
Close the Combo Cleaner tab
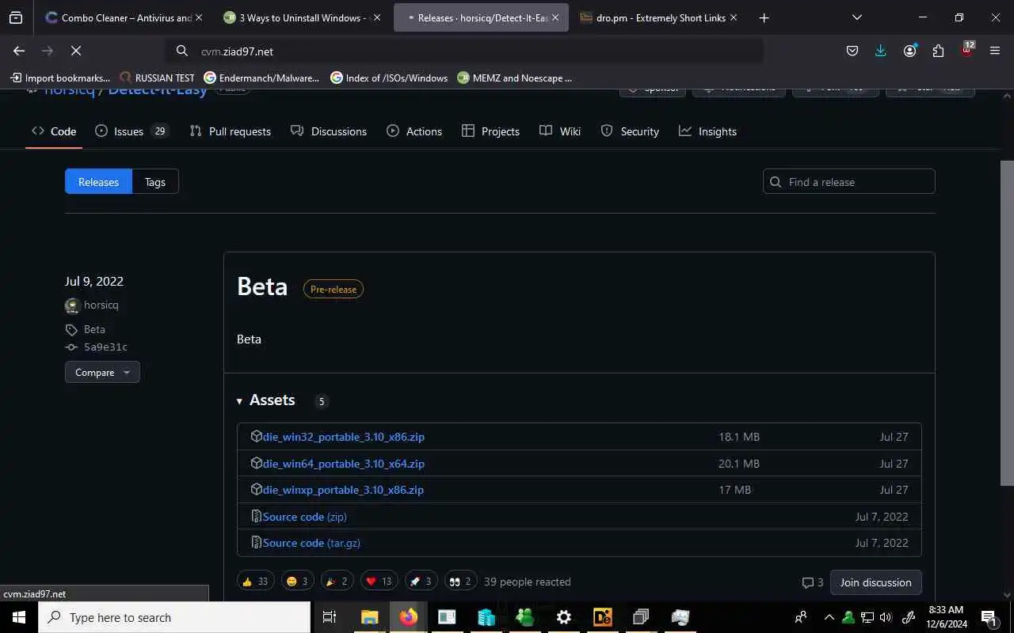[198, 17]
